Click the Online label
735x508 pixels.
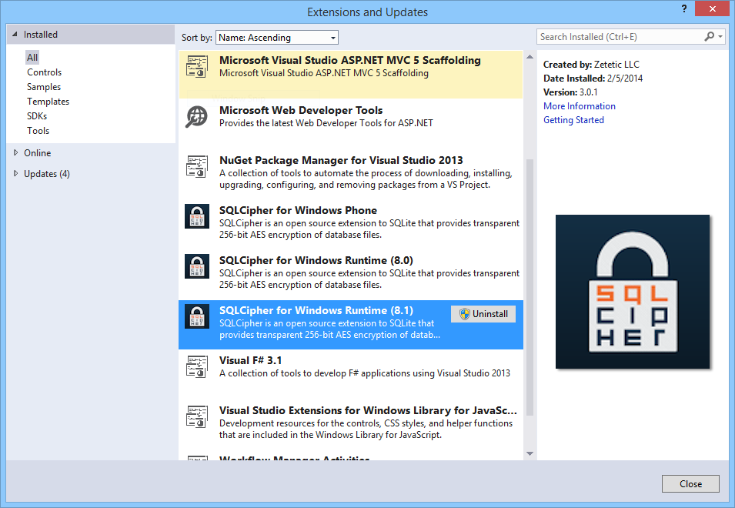(38, 152)
